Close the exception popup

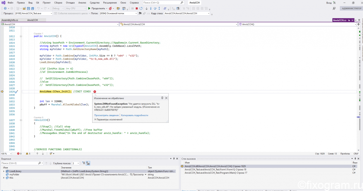click(x=166, y=98)
